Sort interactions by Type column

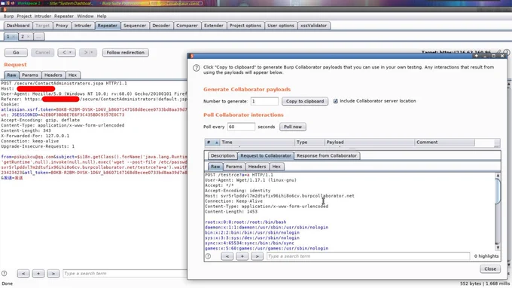click(x=309, y=142)
